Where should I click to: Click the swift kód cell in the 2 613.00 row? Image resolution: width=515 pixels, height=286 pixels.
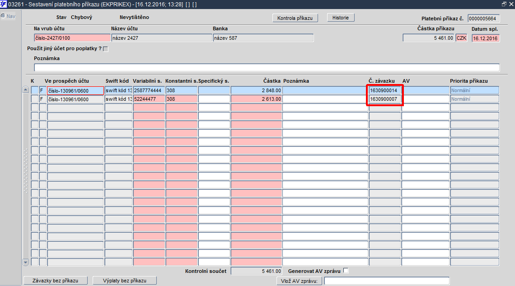pos(118,99)
